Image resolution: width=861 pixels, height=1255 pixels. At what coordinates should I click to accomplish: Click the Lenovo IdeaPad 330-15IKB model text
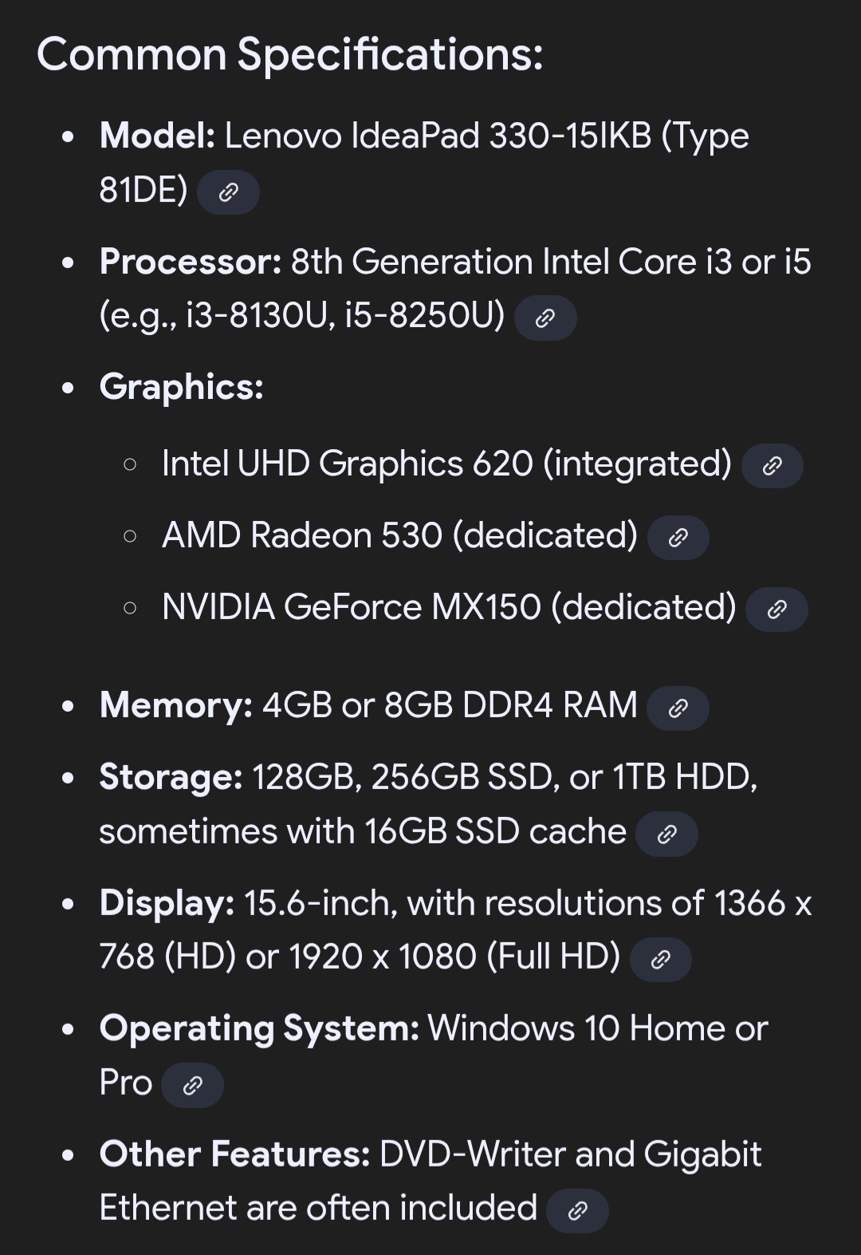438,136
